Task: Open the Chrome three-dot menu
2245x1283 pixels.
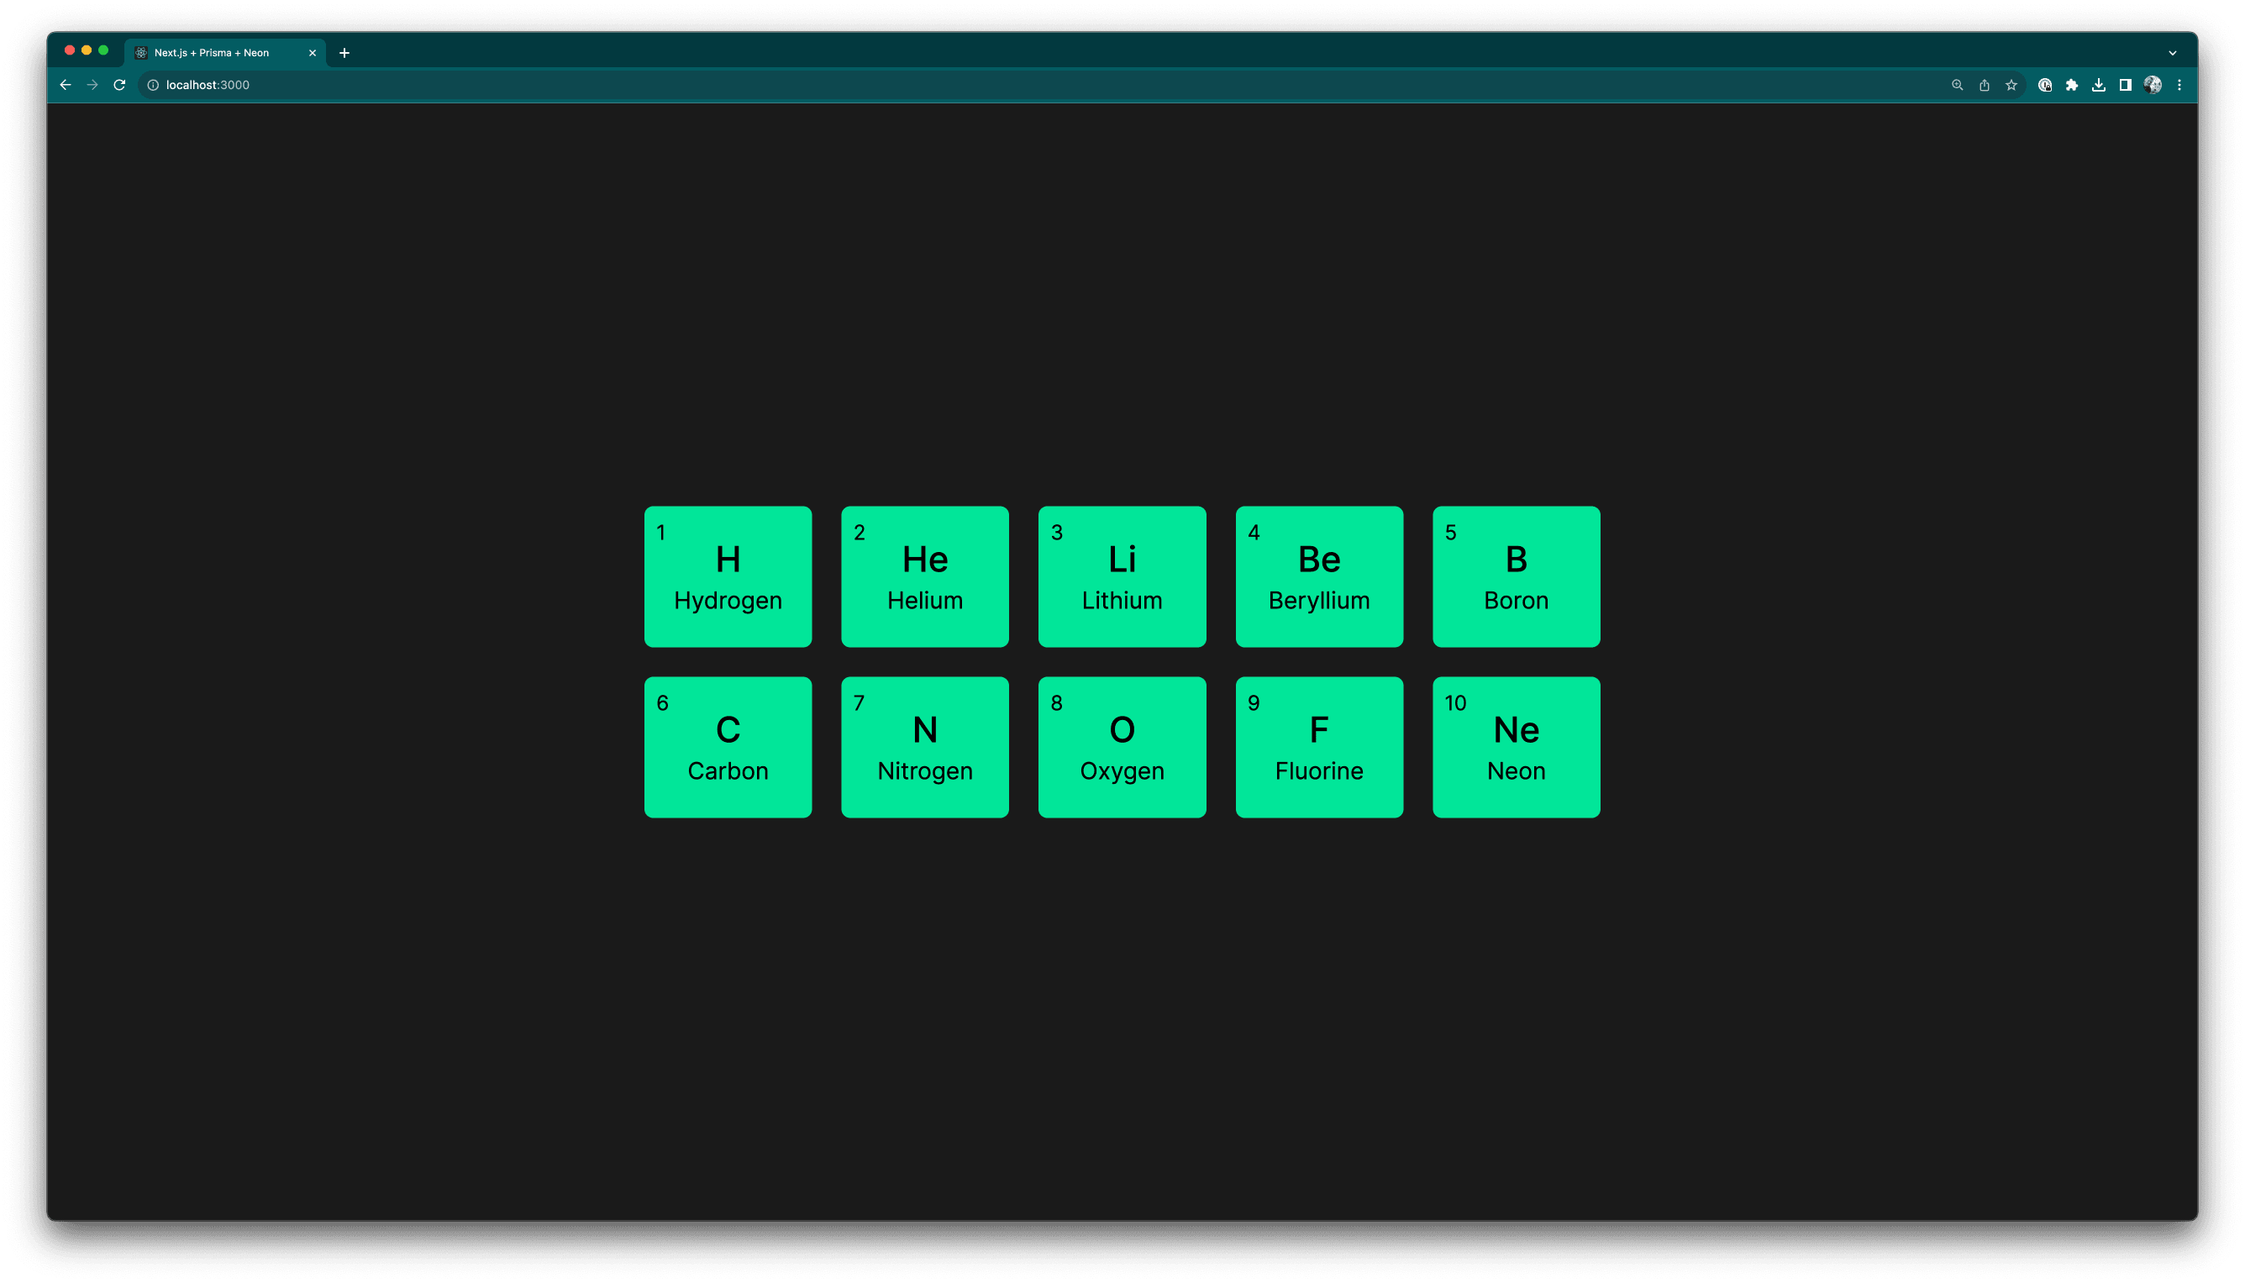Action: pos(2179,85)
